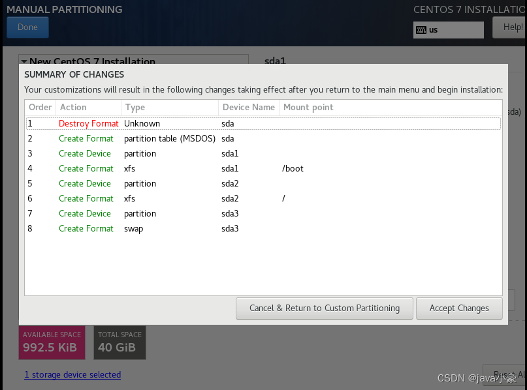Open the Help! button
The width and height of the screenshot is (527, 390).
point(510,27)
